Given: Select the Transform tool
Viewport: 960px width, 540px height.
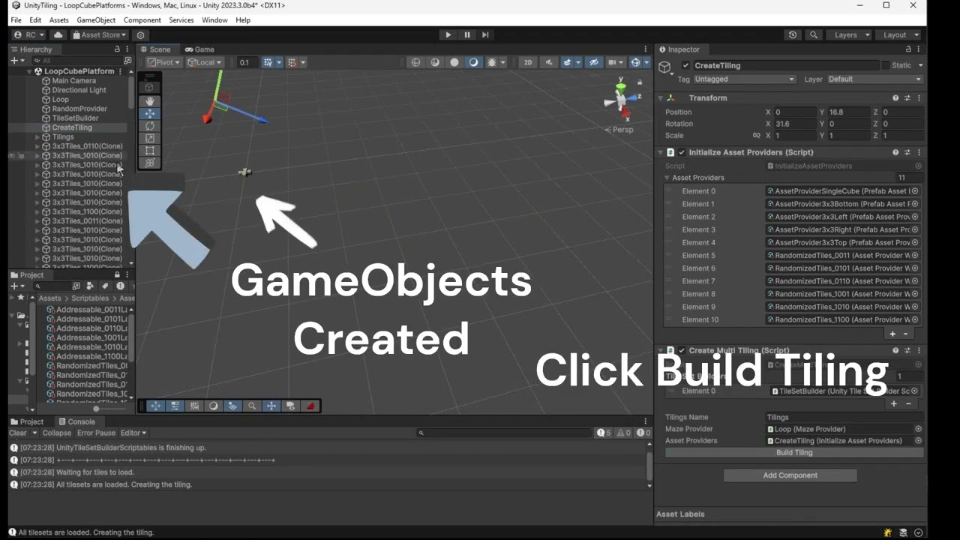Looking at the screenshot, I should click(x=150, y=163).
